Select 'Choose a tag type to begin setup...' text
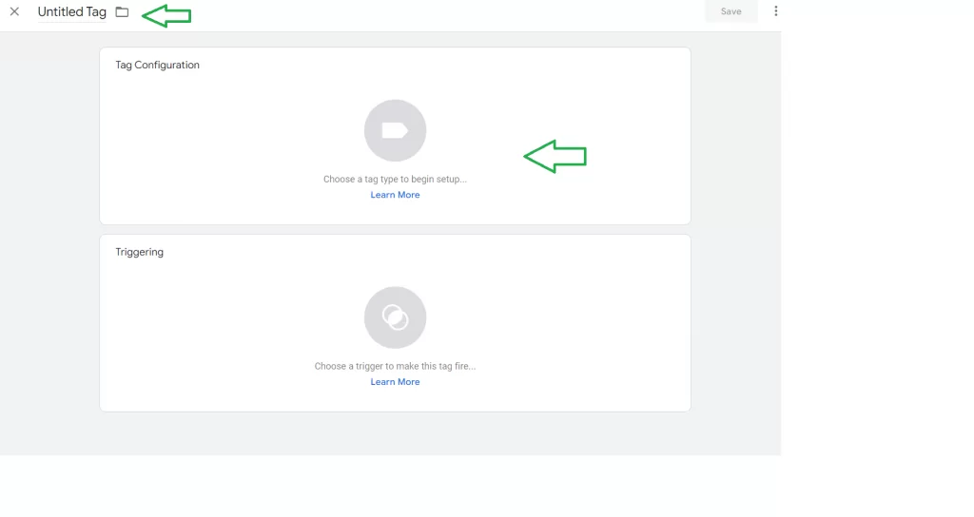 (x=395, y=180)
